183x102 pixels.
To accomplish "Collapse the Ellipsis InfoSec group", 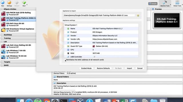I will 2,9.
